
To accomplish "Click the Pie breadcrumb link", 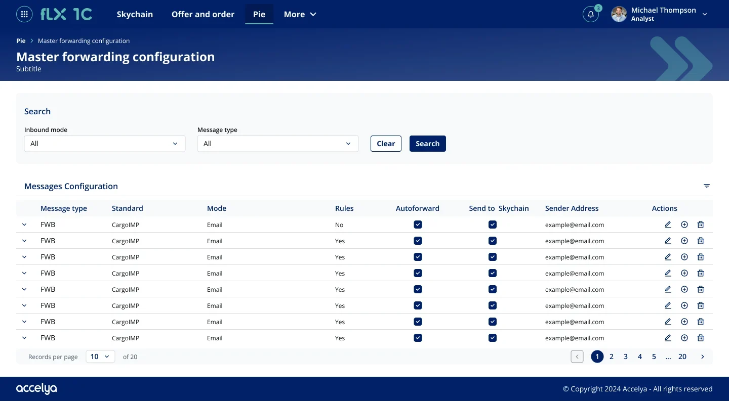I will (x=21, y=41).
